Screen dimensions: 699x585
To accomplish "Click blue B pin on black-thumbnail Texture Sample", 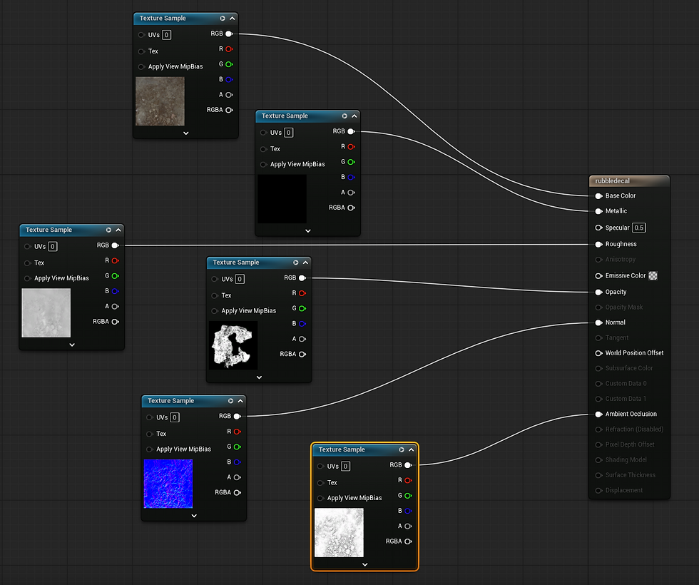I will 351,177.
